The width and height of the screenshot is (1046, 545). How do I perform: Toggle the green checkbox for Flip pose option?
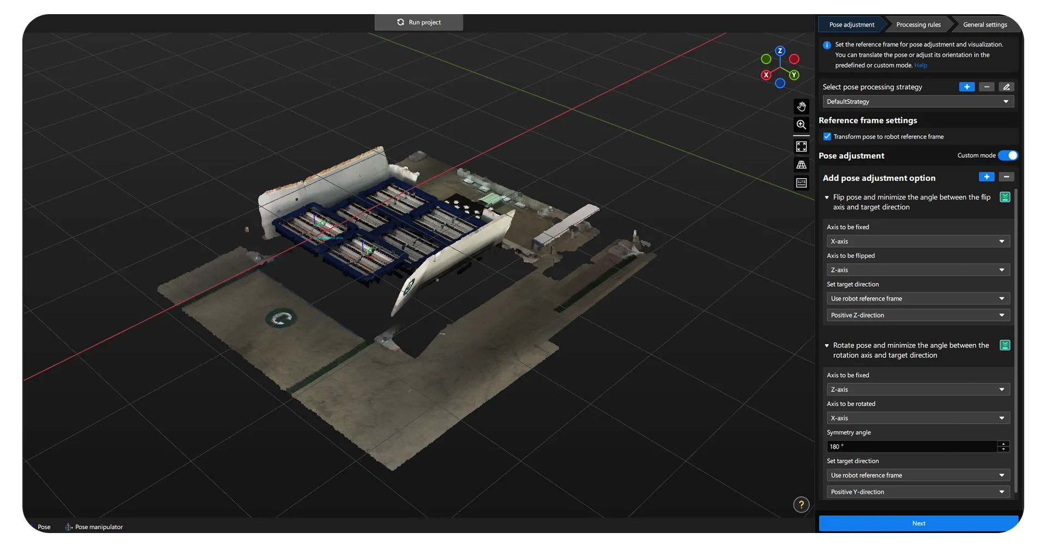1005,197
